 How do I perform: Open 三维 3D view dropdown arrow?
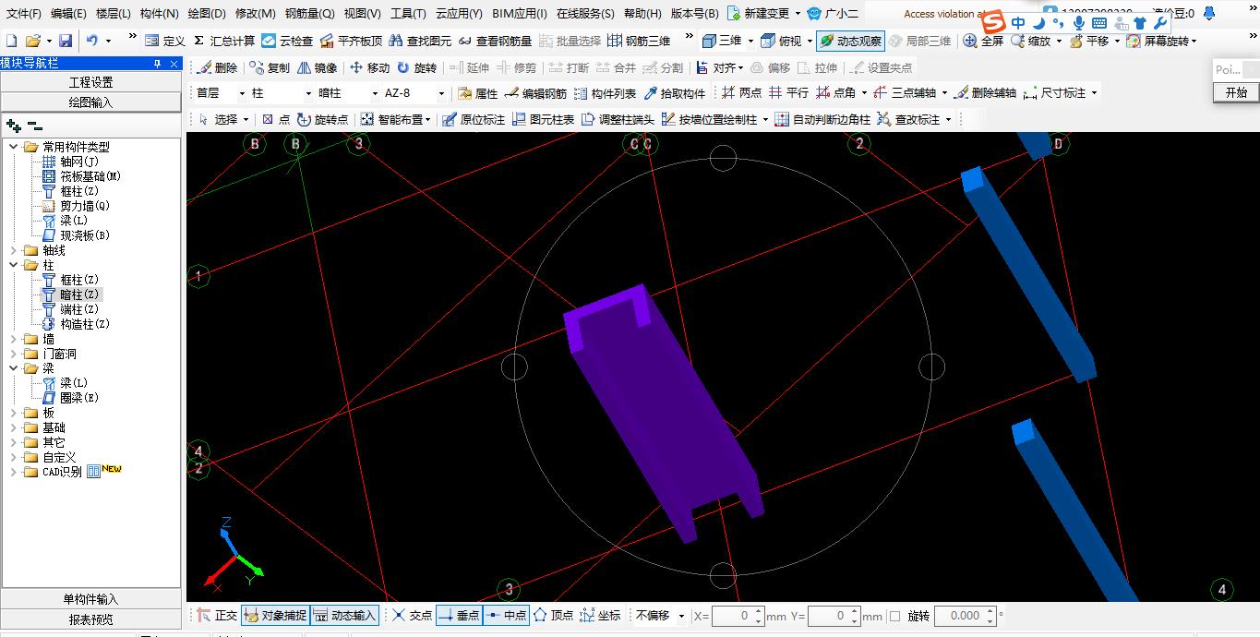click(750, 41)
